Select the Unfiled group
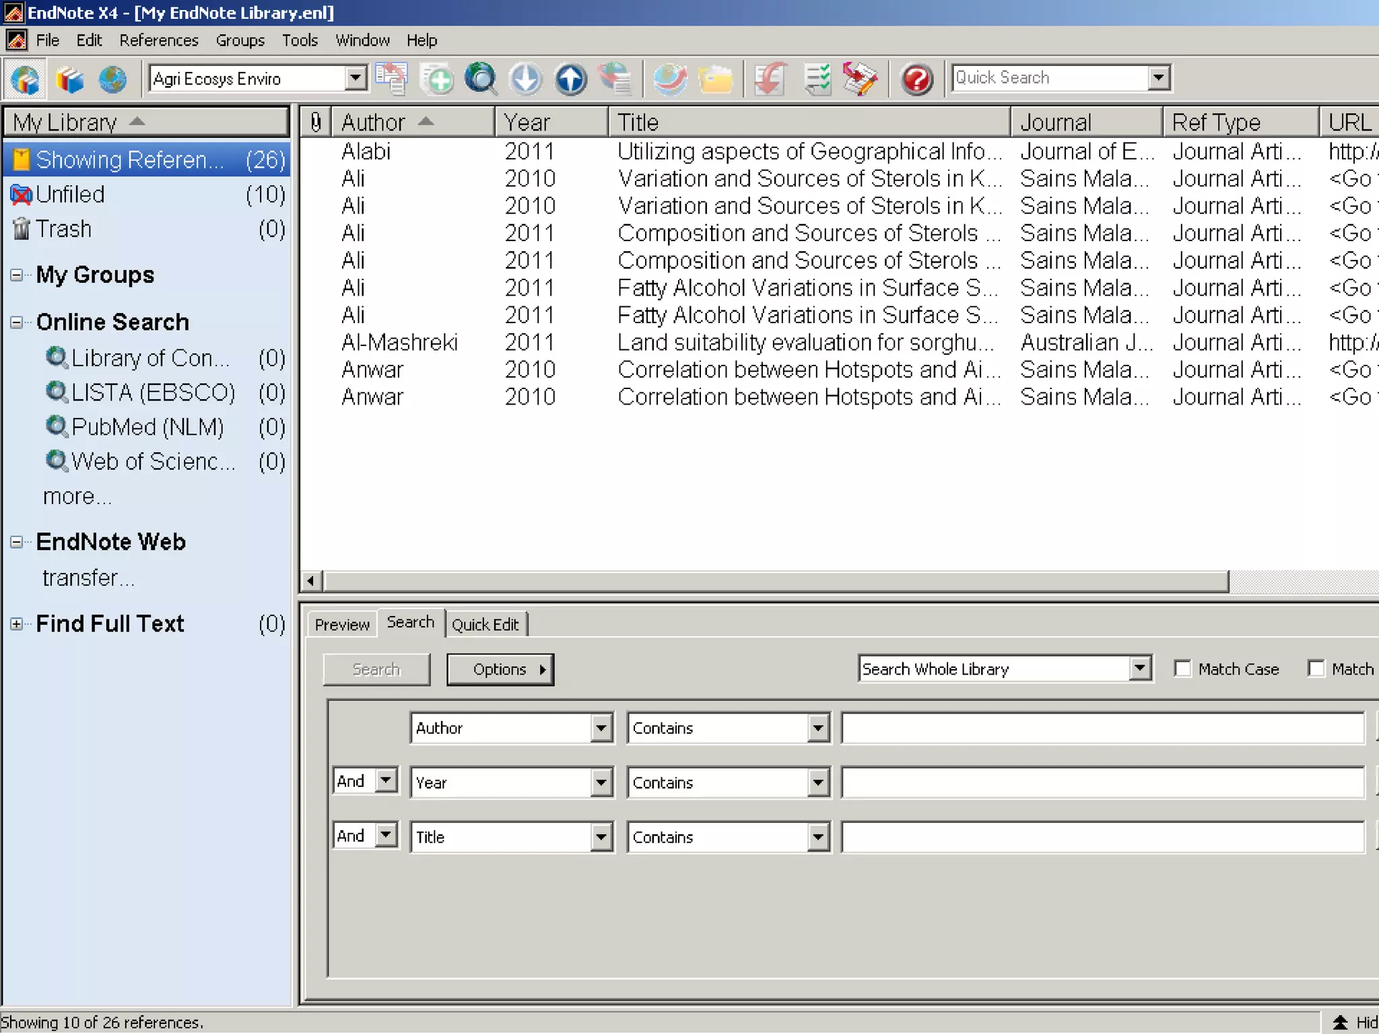The image size is (1379, 1034). pyautogui.click(x=147, y=195)
